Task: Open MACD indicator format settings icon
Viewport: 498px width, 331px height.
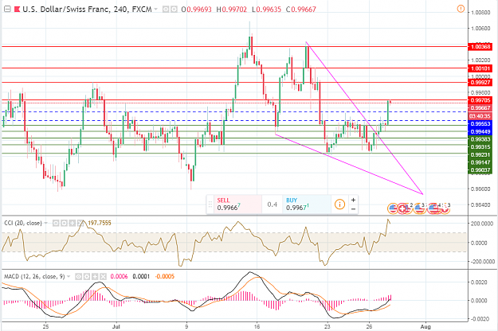Action: click(86, 277)
